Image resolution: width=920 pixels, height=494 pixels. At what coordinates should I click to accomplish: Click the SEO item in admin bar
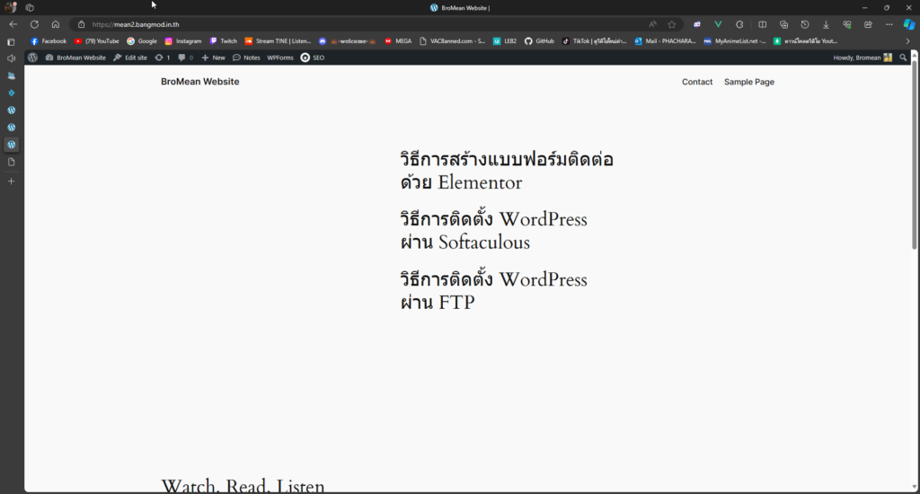click(313, 57)
